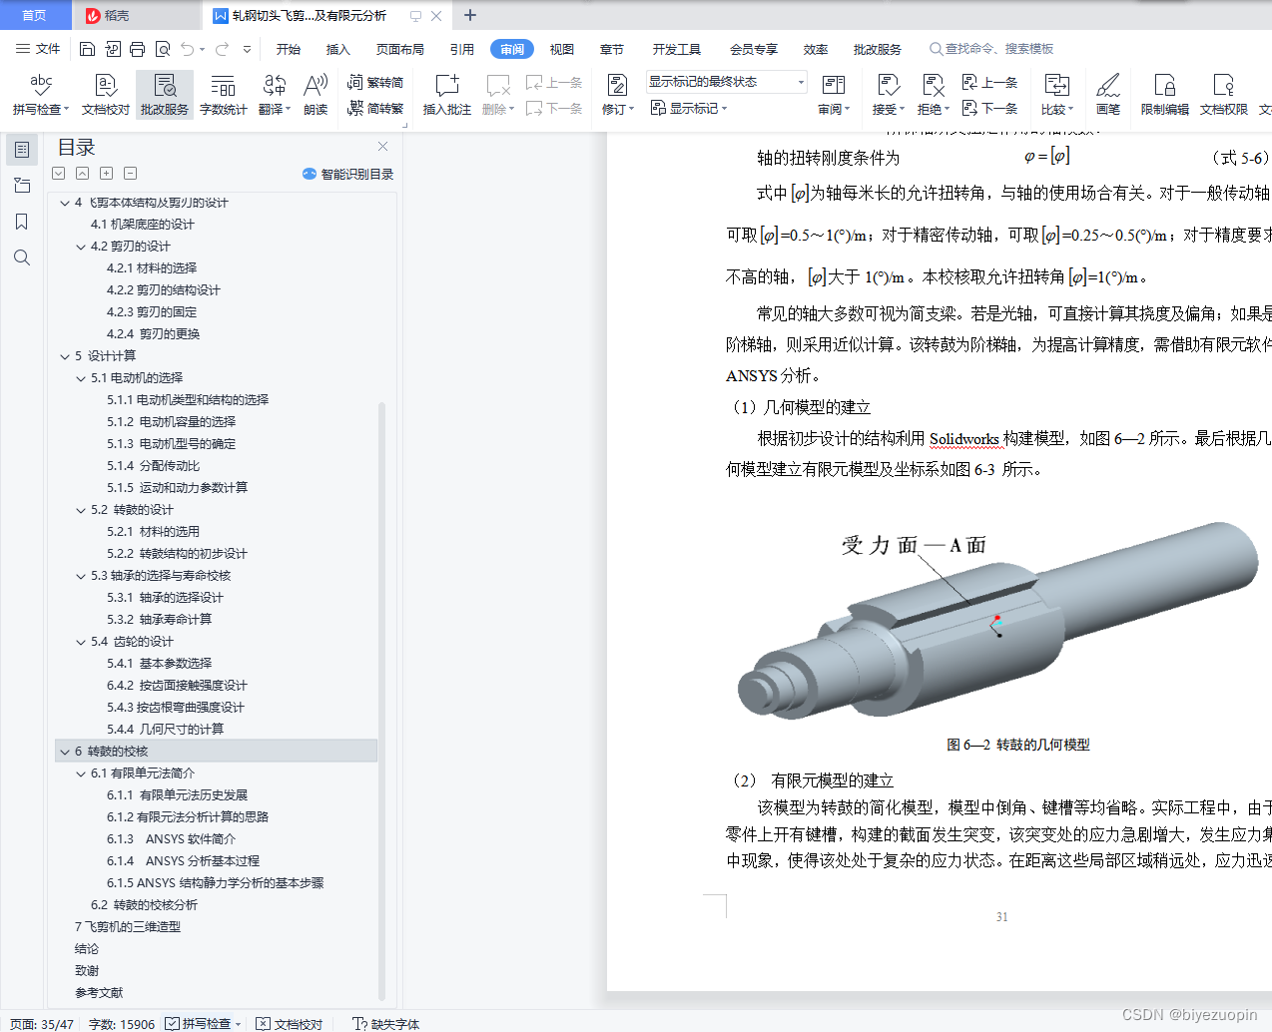Open 文件 menu
This screenshot has width=1272, height=1032.
coord(39,49)
